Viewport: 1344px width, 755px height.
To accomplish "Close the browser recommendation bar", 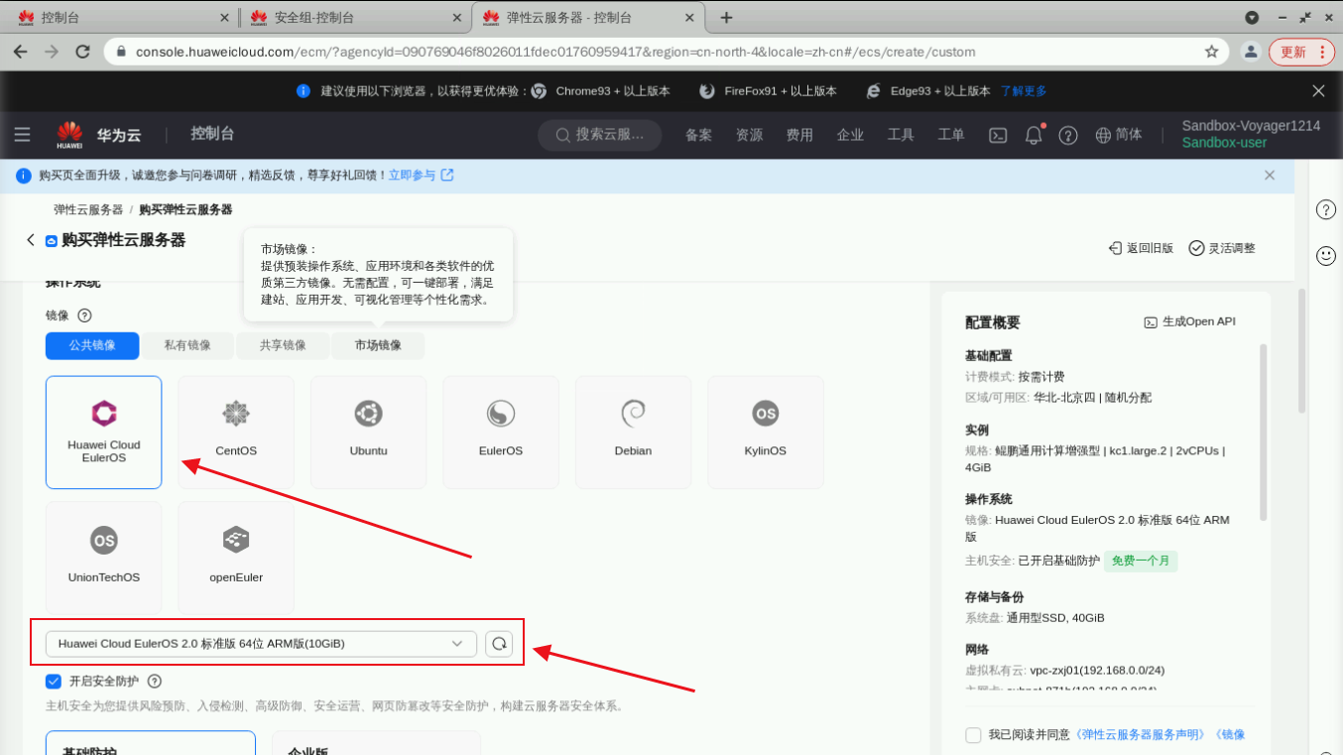I will (1318, 90).
